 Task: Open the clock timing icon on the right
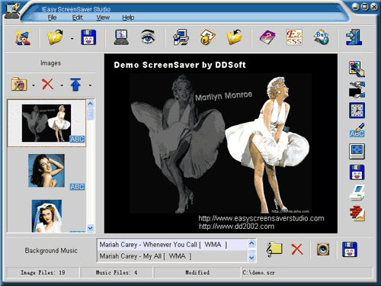[357, 111]
